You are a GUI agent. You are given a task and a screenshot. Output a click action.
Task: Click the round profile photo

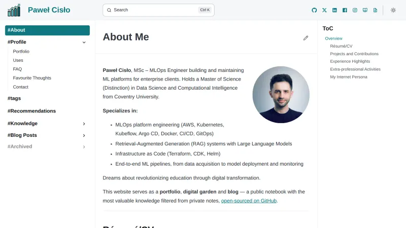(281, 95)
